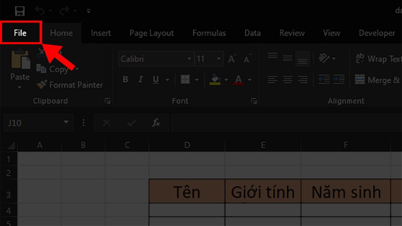Select the Data tab
This screenshot has width=402, height=226.
(253, 33)
